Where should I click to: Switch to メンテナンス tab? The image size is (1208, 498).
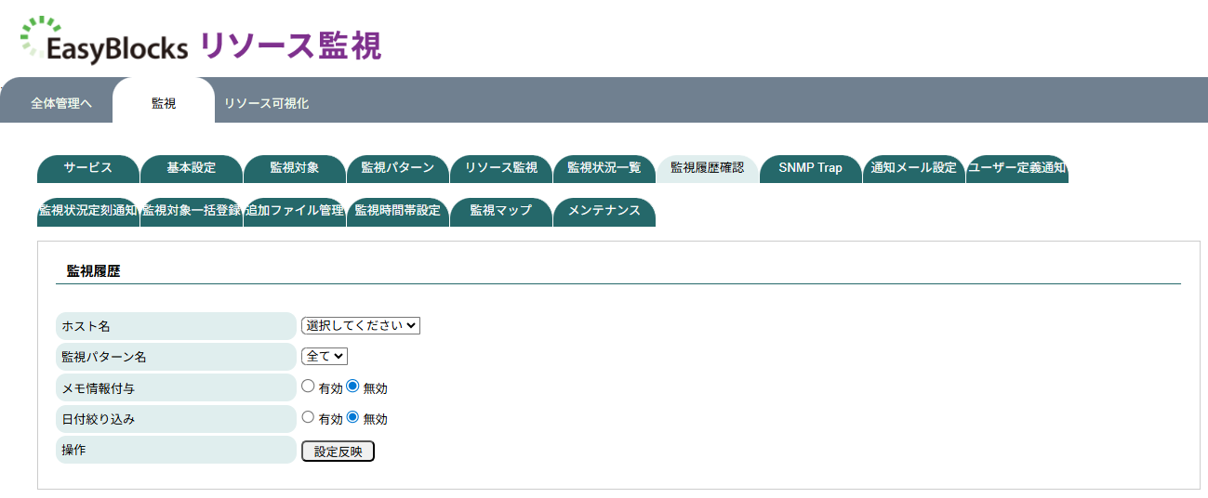coord(604,211)
